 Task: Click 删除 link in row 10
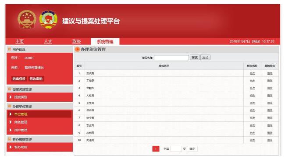[270, 140]
